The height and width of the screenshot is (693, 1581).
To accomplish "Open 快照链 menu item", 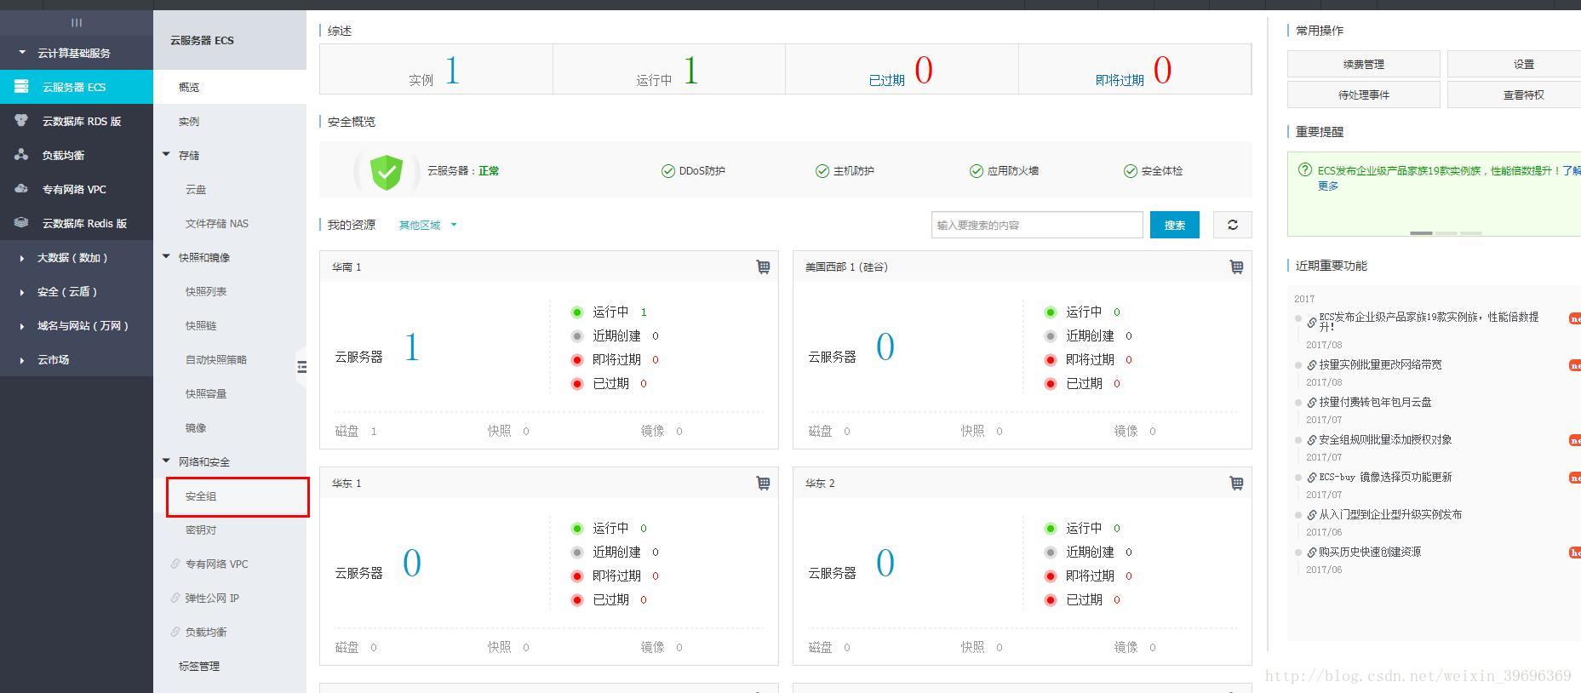I will click(x=201, y=325).
